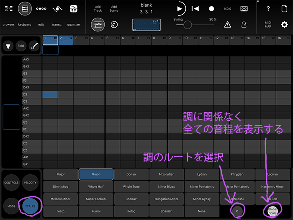
Task: Click the A#3 key label
Action: [31, 60]
